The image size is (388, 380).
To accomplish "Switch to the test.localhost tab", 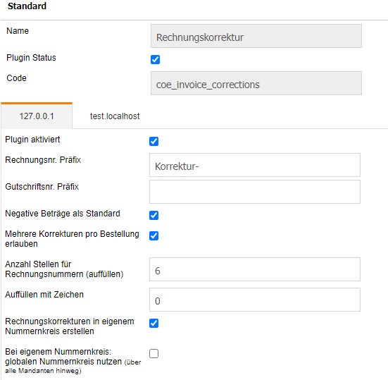I will [x=115, y=116].
